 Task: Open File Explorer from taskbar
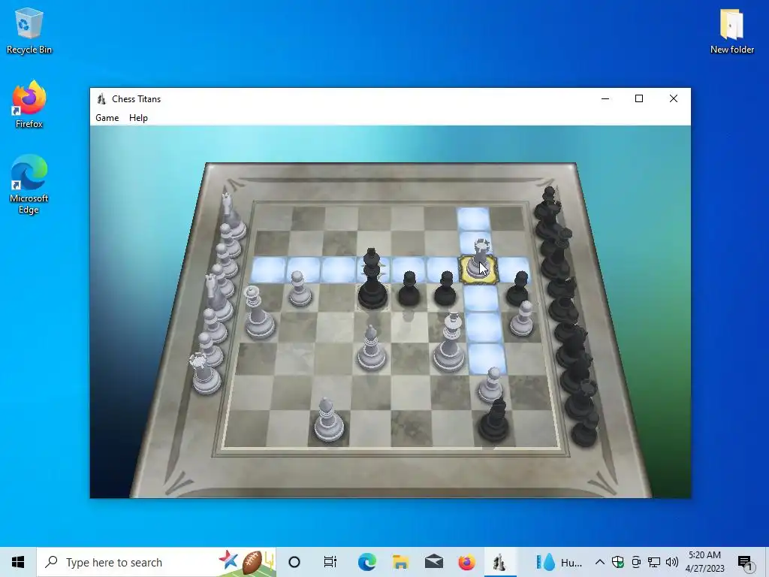point(401,562)
